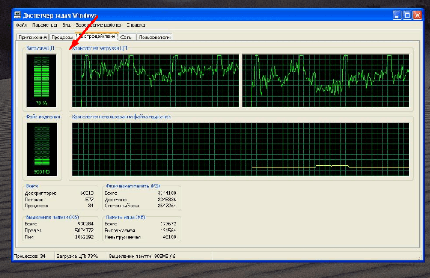Click status bar Процессов: 34 entry
This screenshot has width=430, height=278.
pos(34,257)
